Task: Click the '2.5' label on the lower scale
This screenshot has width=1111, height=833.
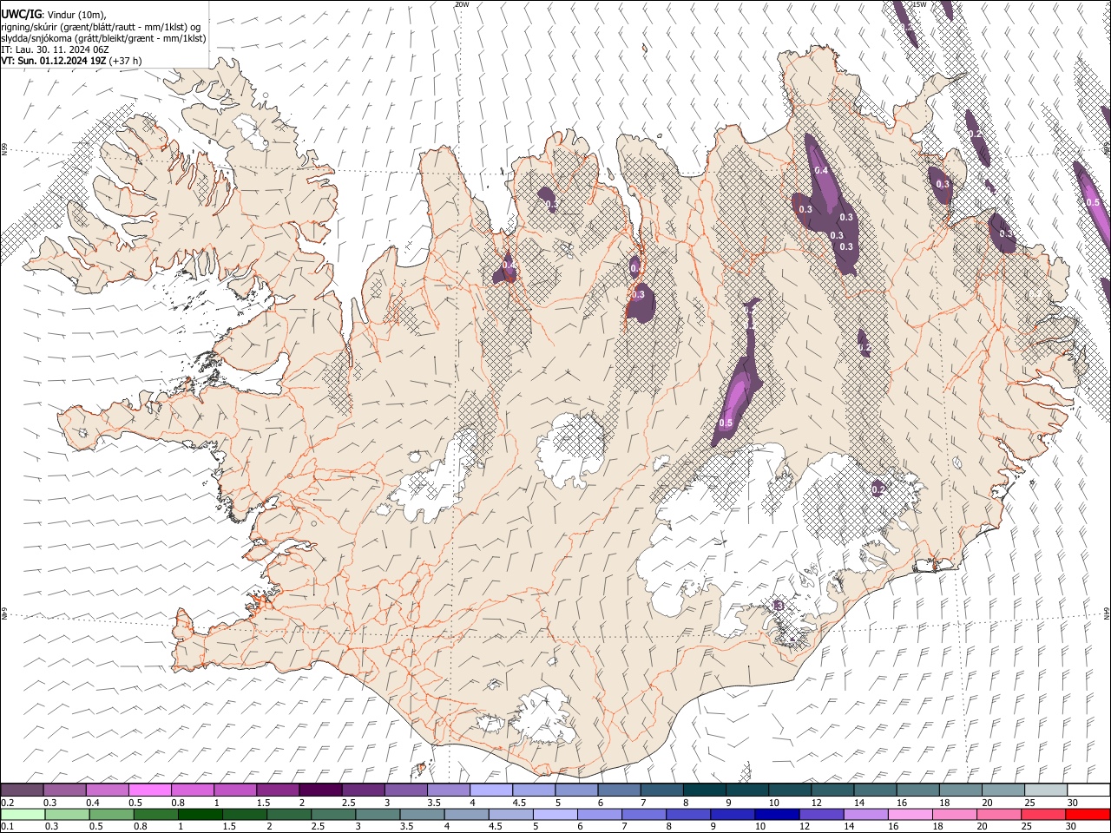Action: pos(318,827)
